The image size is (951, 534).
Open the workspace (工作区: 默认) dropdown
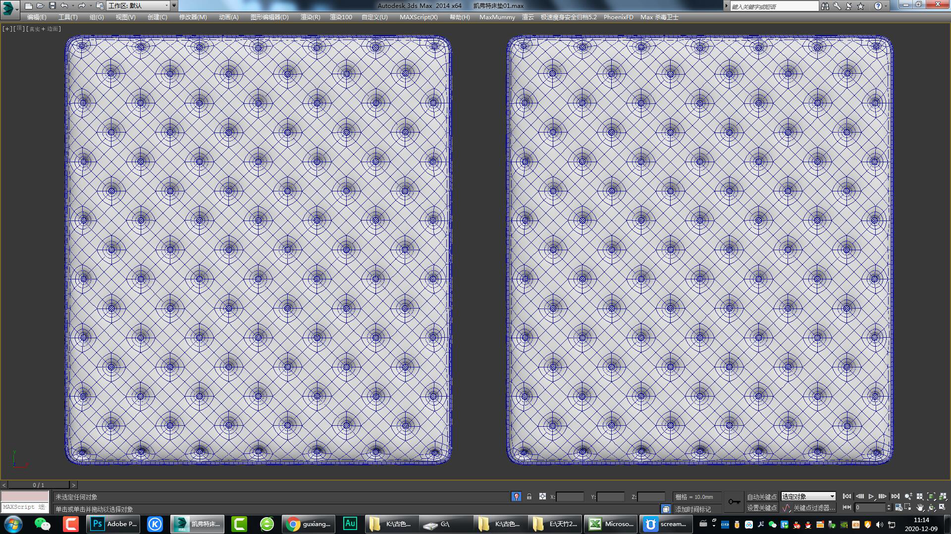pyautogui.click(x=138, y=6)
